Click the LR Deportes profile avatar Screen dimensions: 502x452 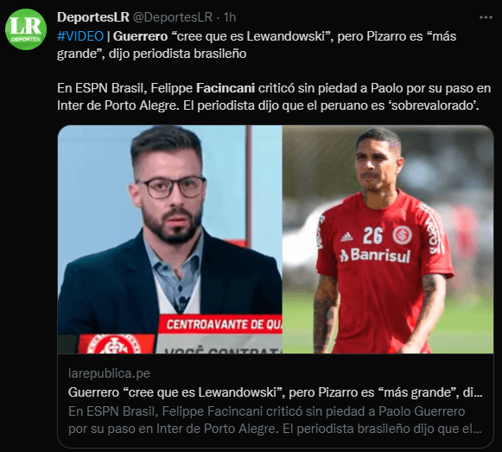26,29
